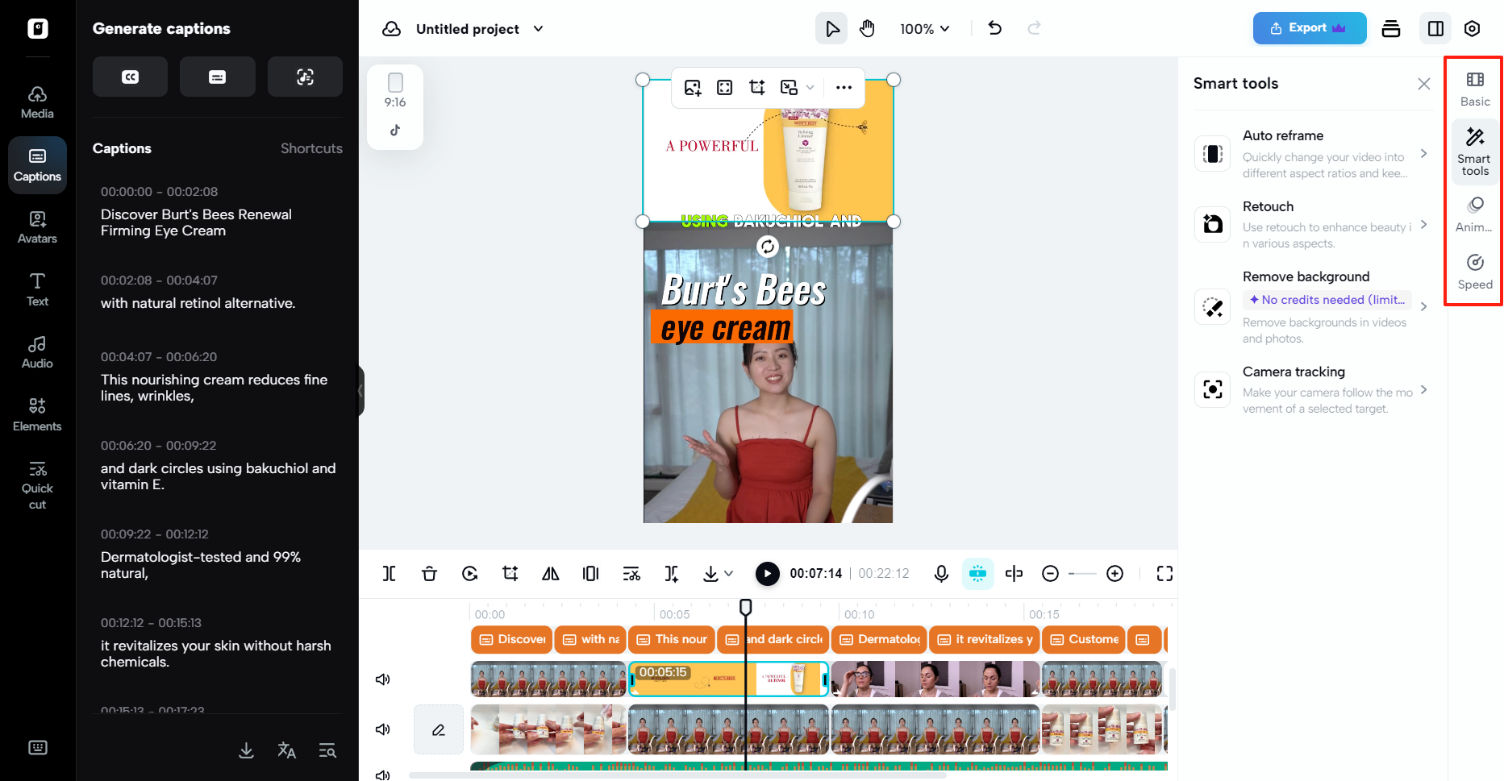Play the video preview
1504x781 pixels.
[x=768, y=573]
